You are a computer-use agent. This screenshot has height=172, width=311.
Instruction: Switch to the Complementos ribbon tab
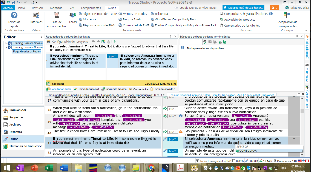[91, 8]
